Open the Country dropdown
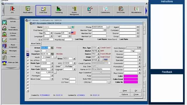Image resolution: width=187 pixels, height=105 pixels. [x=70, y=33]
